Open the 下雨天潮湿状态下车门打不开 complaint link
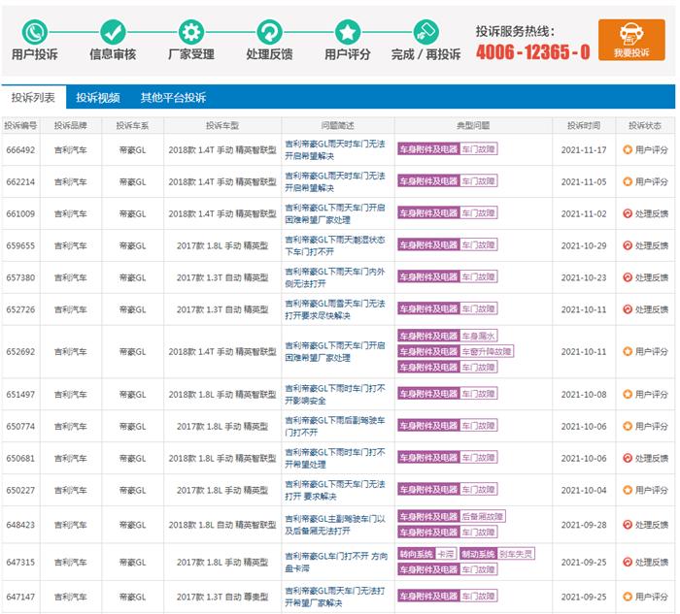The image size is (680, 614). point(335,245)
